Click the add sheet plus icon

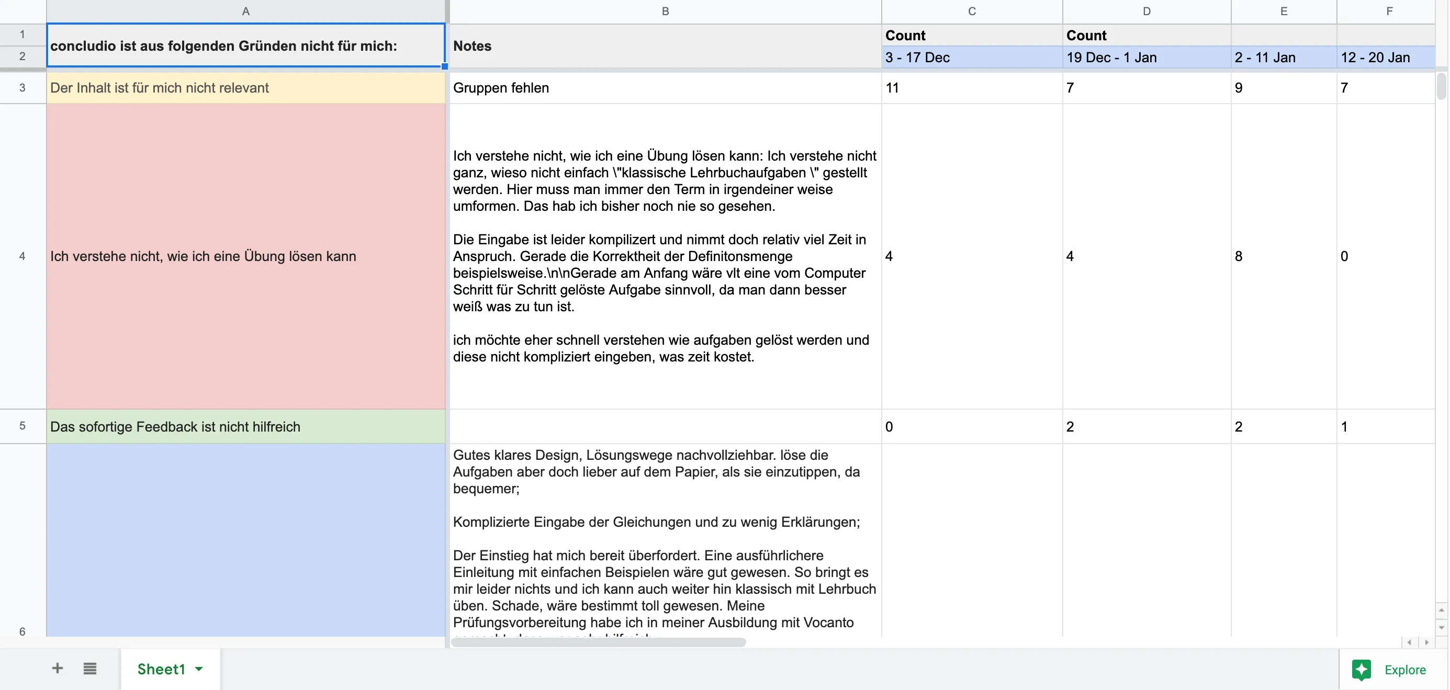pyautogui.click(x=57, y=668)
